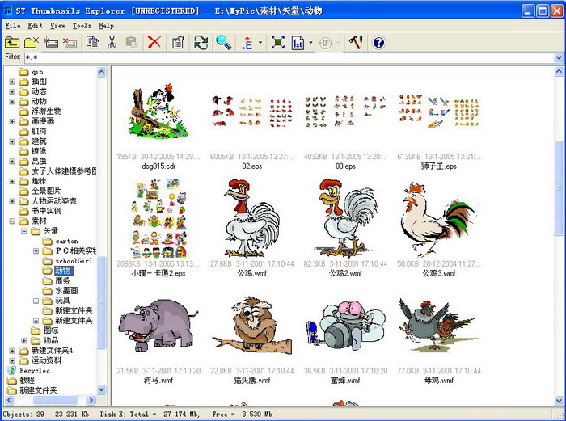The height and width of the screenshot is (421, 566).
Task: Open the Tools menu
Action: [82, 26]
